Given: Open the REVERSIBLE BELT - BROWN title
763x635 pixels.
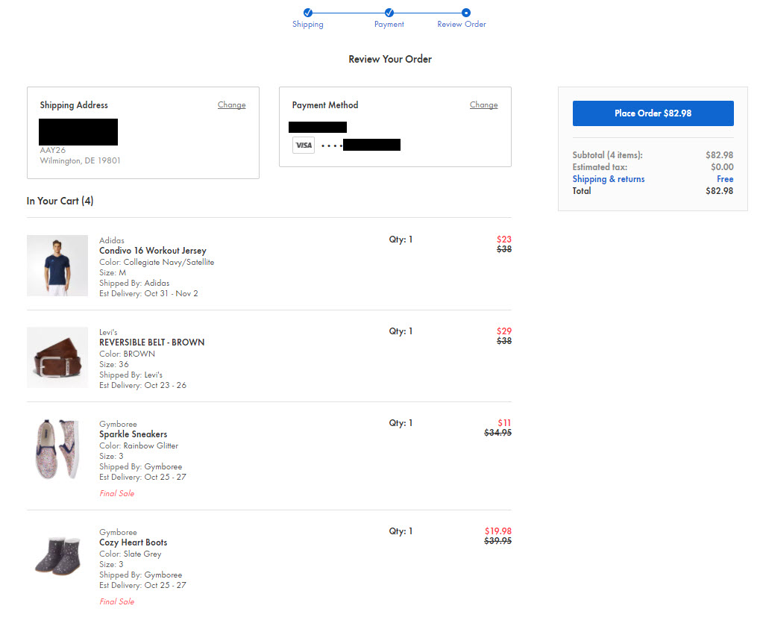Looking at the screenshot, I should (151, 342).
